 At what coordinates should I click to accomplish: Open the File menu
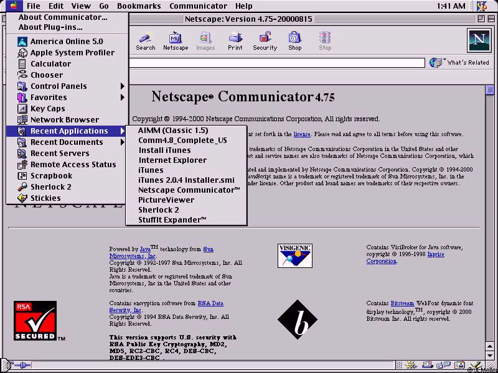(x=34, y=6)
